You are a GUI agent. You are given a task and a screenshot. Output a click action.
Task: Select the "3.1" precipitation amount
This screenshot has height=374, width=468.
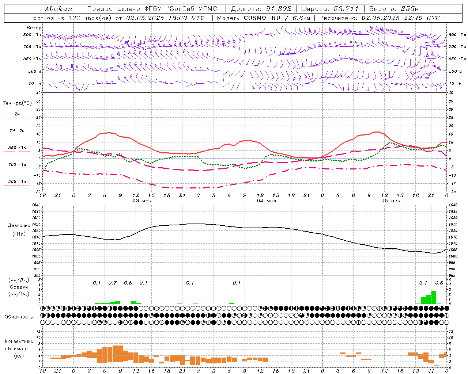423,283
